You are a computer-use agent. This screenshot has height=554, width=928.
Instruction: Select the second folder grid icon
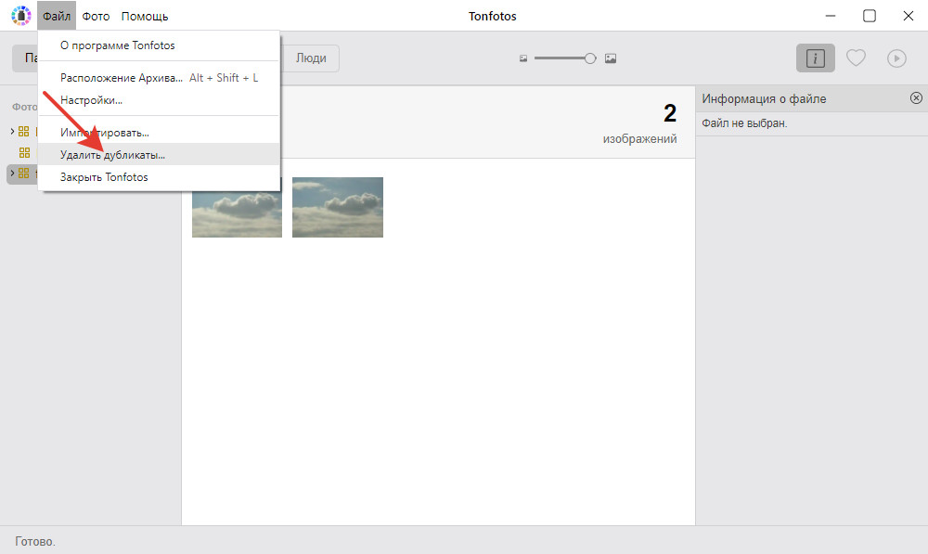click(24, 153)
